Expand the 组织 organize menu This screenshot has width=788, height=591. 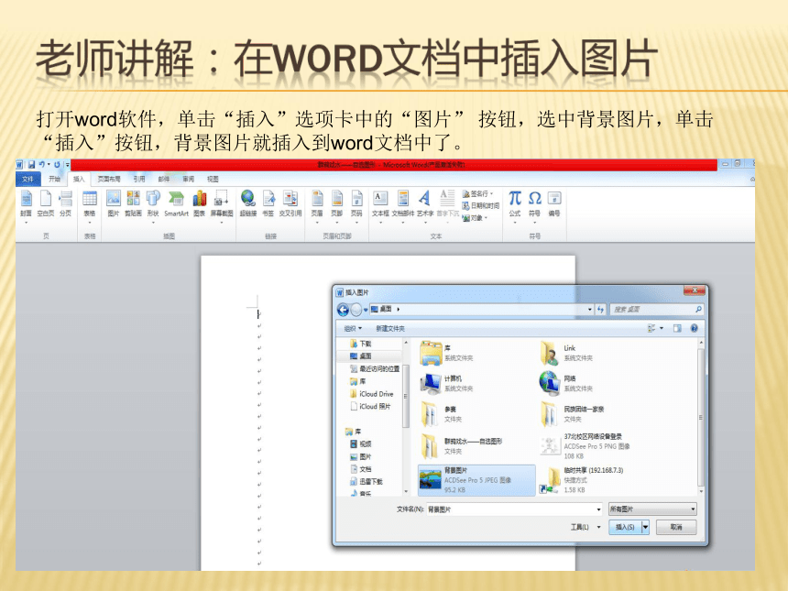click(353, 329)
